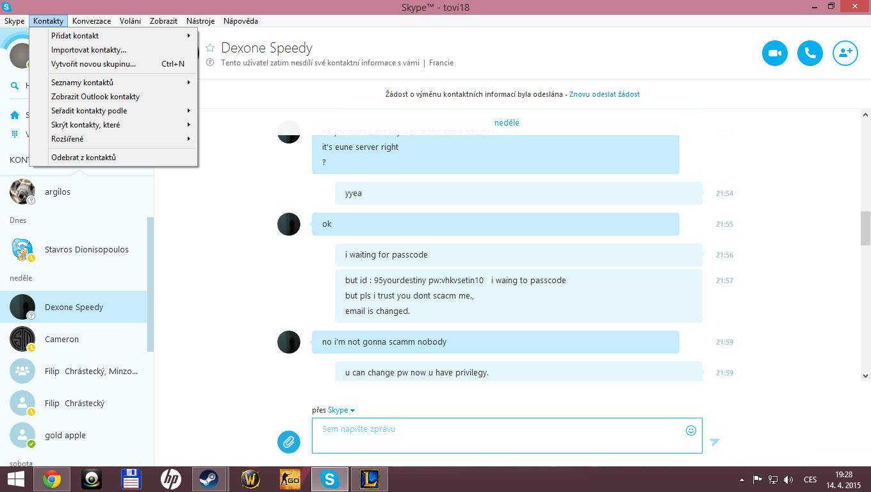Mark Dexone Speedy as favorite star
Viewport: 871px width, 492px height.
[209, 48]
